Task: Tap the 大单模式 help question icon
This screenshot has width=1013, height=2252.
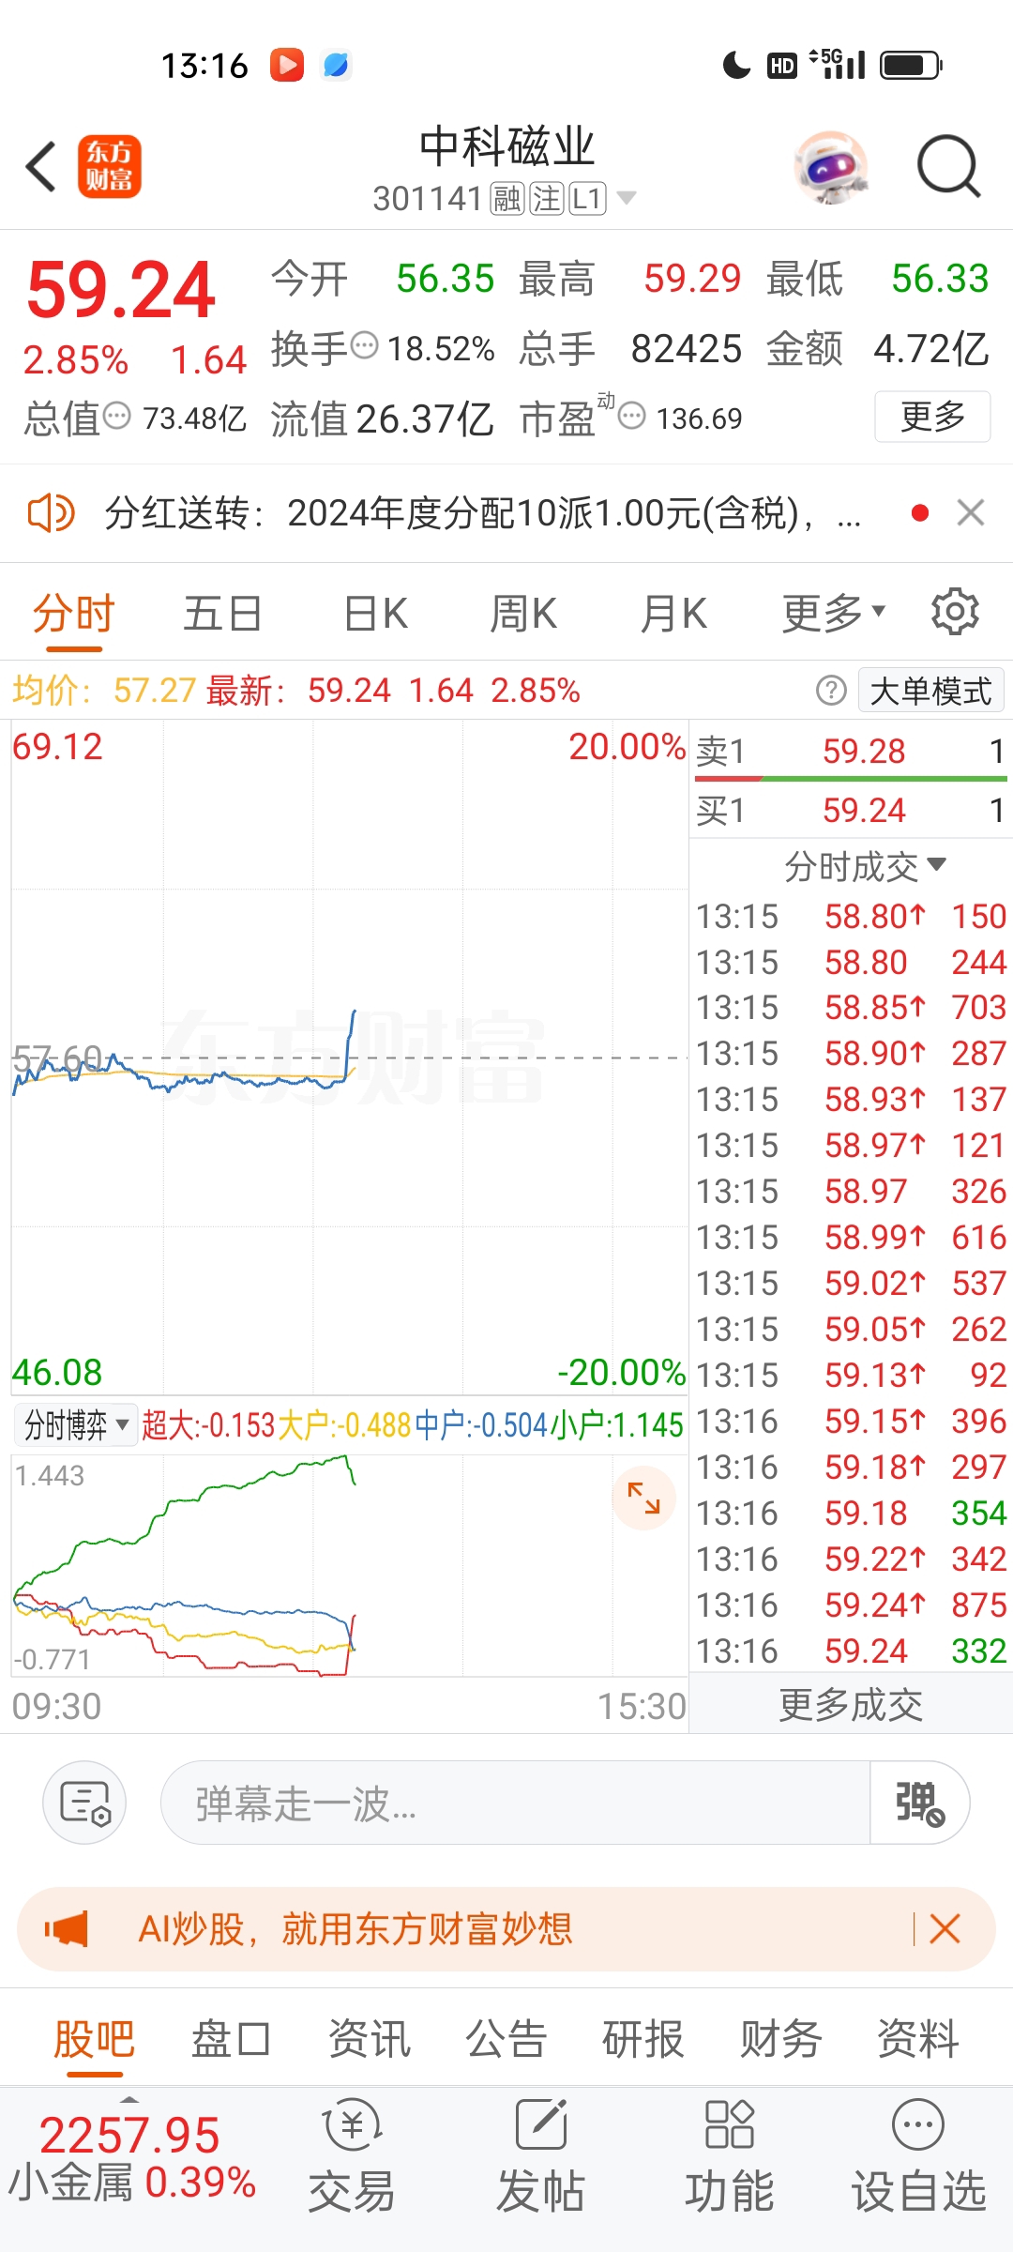Action: pyautogui.click(x=831, y=691)
